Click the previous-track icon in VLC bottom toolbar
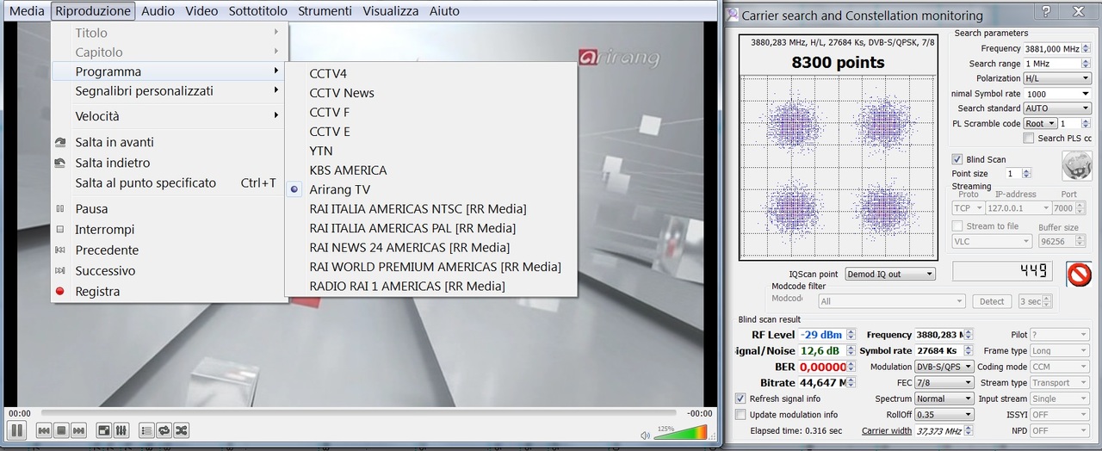Screen dimensions: 1102x451 (x=44, y=429)
